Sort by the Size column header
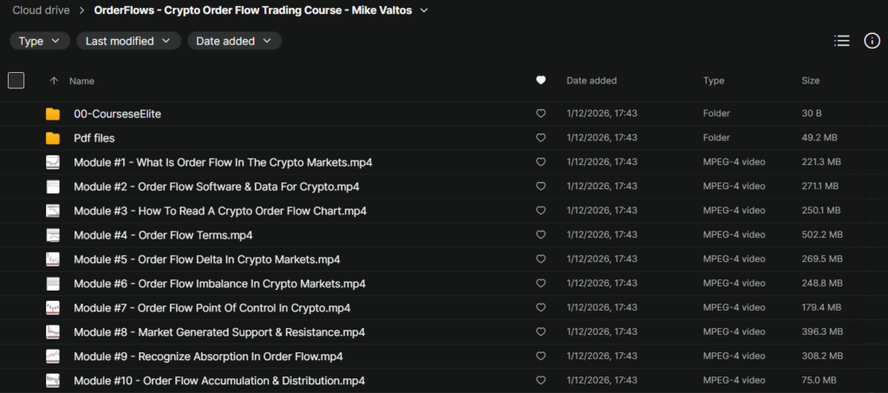This screenshot has height=393, width=888. 810,81
